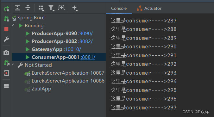The image size is (214, 117).
Task: Click the green run icon beside ProducerApp-9090
Action: 28,34
